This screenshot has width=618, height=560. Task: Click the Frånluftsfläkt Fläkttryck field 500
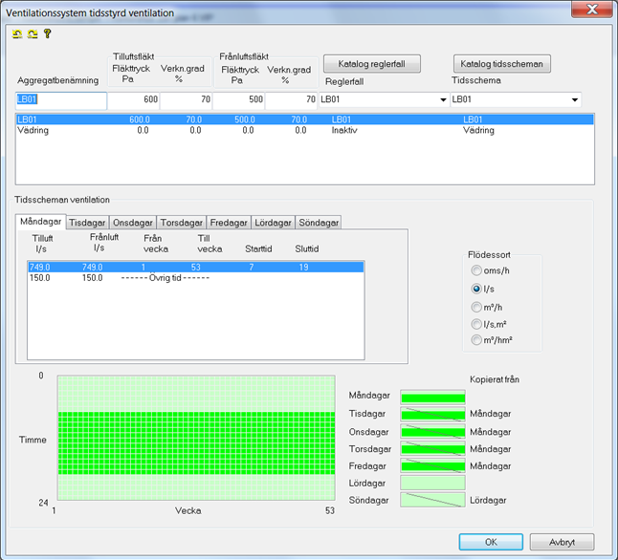(x=238, y=100)
